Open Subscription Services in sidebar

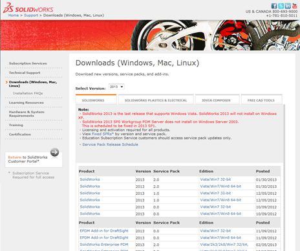pyautogui.click(x=28, y=63)
